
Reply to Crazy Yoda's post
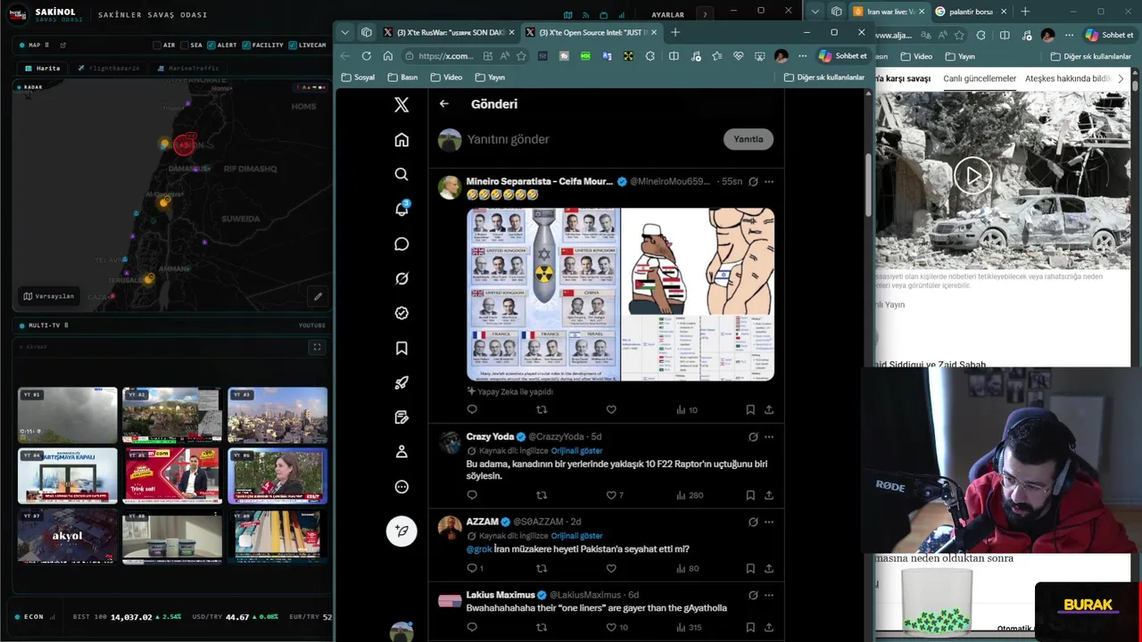(x=472, y=495)
